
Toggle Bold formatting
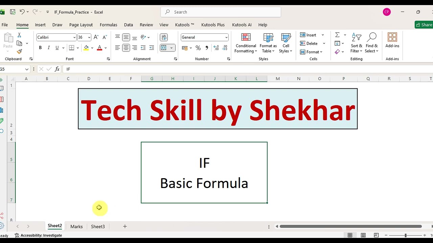[40, 48]
